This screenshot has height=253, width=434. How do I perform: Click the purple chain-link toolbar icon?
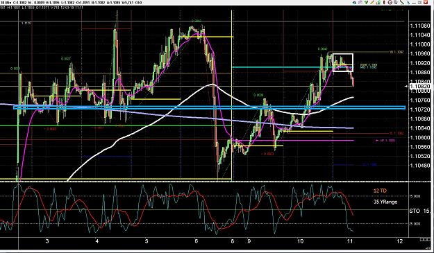(x=360, y=3)
